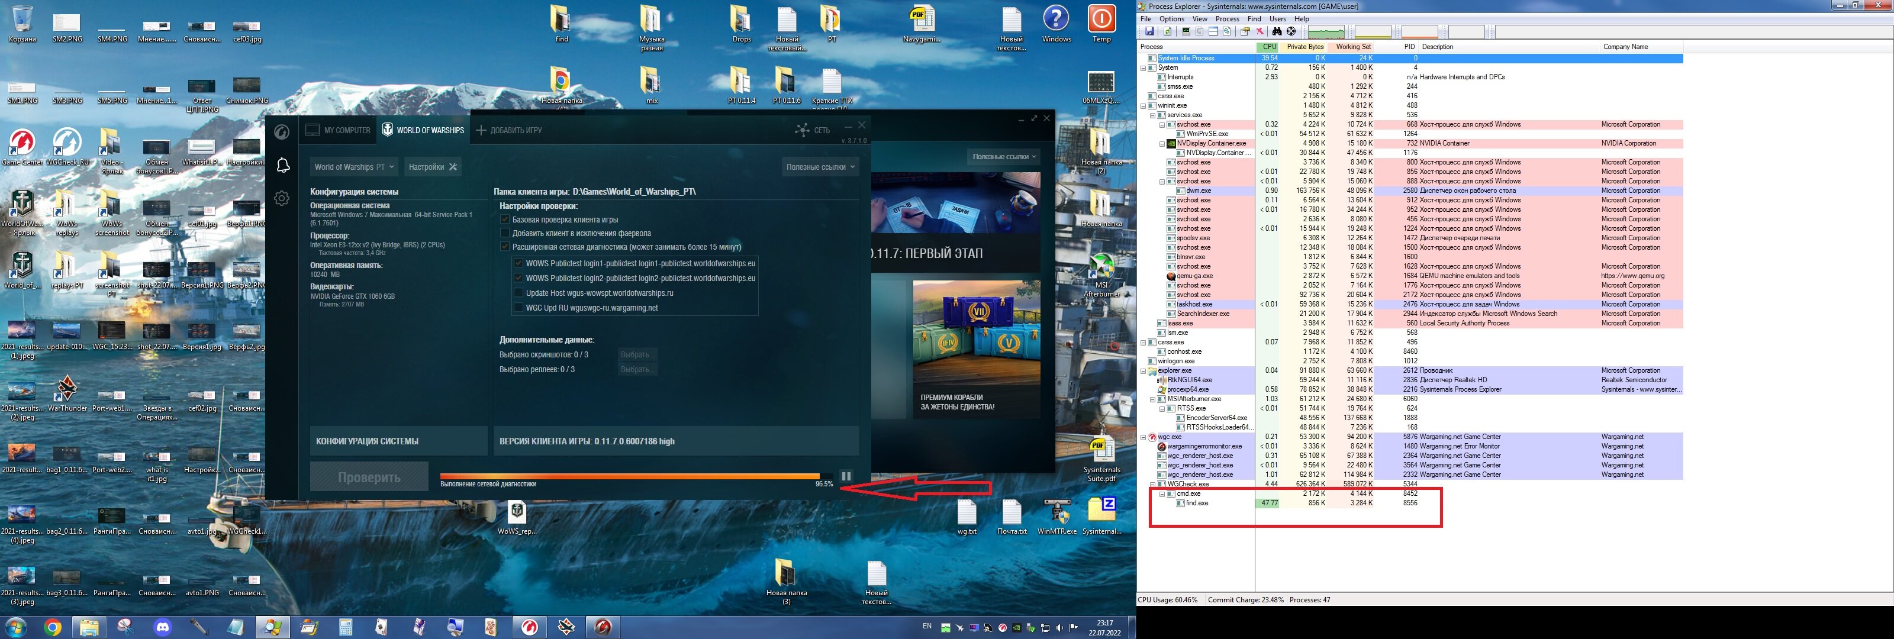The height and width of the screenshot is (639, 1894).
Task: Click the Save icon in Process Explorer toolbar
Action: [1150, 31]
